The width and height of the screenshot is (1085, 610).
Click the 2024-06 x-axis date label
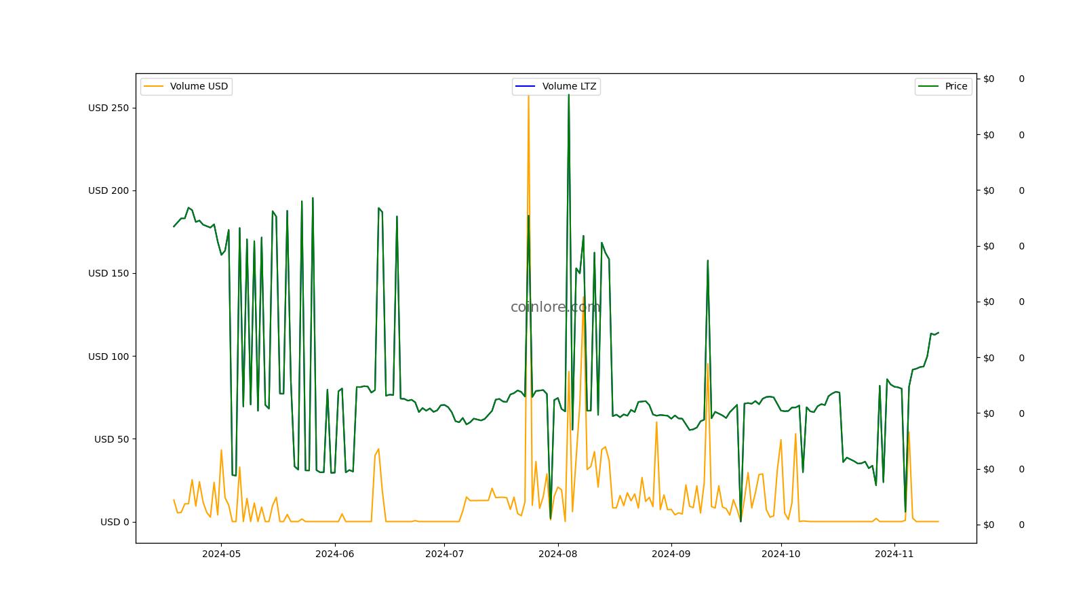(335, 554)
